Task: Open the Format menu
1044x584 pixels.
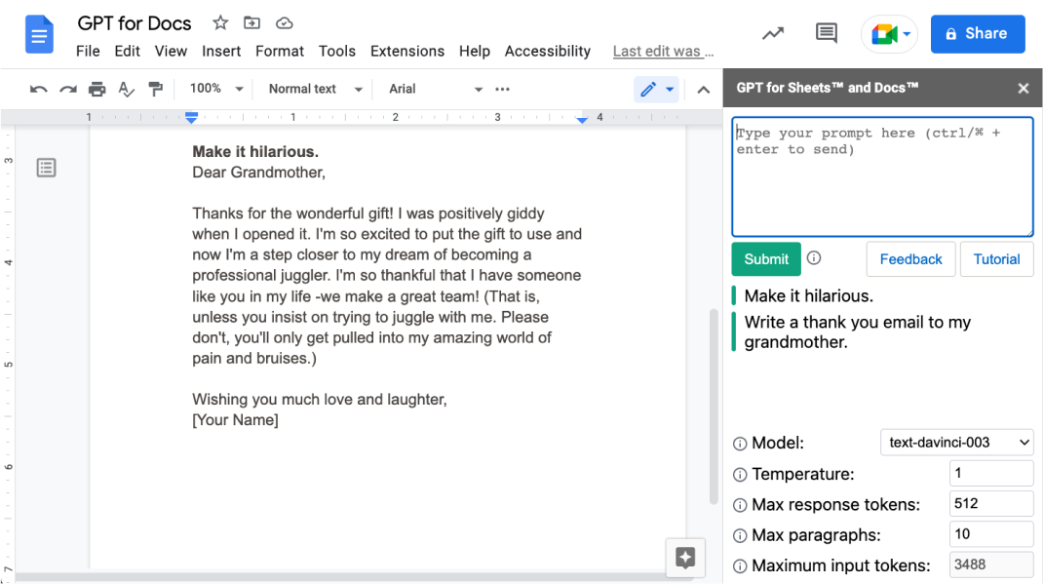Action: (280, 51)
